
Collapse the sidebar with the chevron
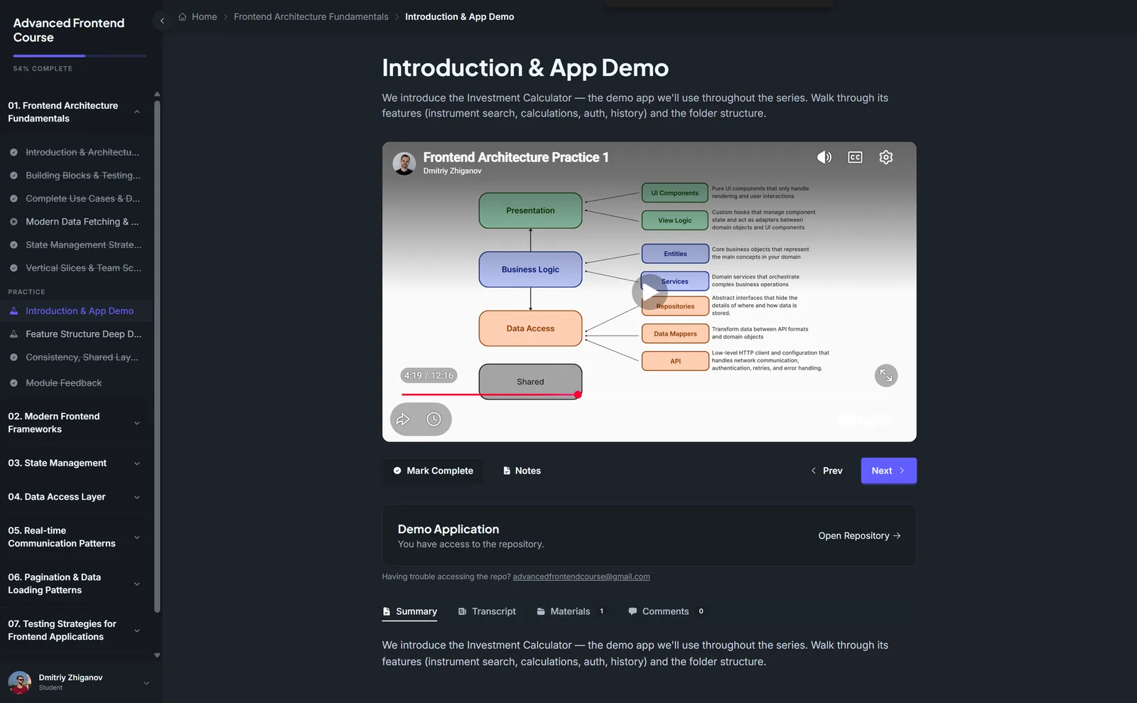[162, 21]
